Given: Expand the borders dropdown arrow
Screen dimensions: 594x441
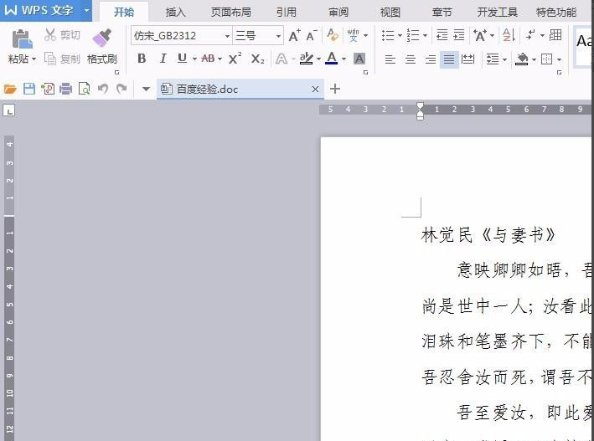Looking at the screenshot, I should [x=559, y=59].
